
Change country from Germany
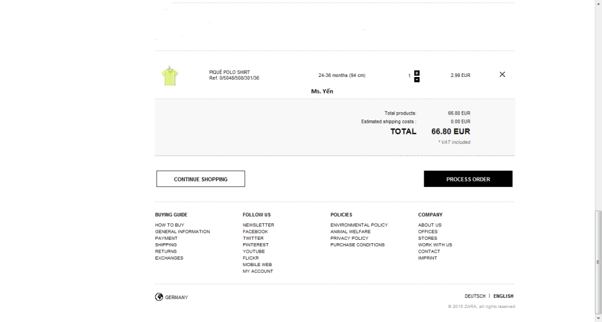177,297
